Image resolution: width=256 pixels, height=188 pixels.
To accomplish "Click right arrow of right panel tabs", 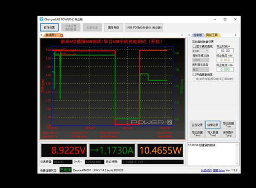I will tap(236, 35).
